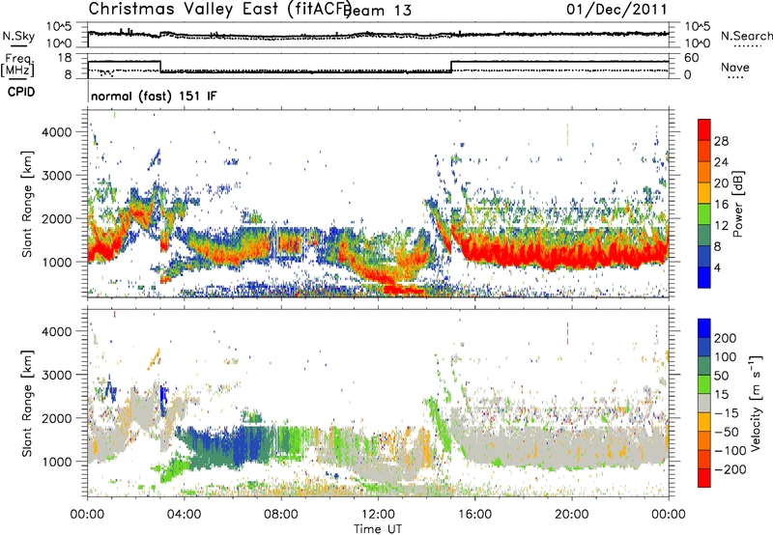Pick the bright blue bottom power colorbar segment

(704, 277)
